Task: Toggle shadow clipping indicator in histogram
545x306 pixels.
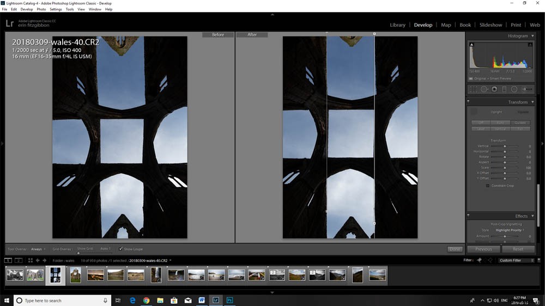Action: click(x=471, y=45)
